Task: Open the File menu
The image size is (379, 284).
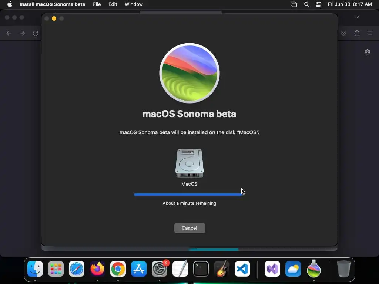Action: coord(97,4)
